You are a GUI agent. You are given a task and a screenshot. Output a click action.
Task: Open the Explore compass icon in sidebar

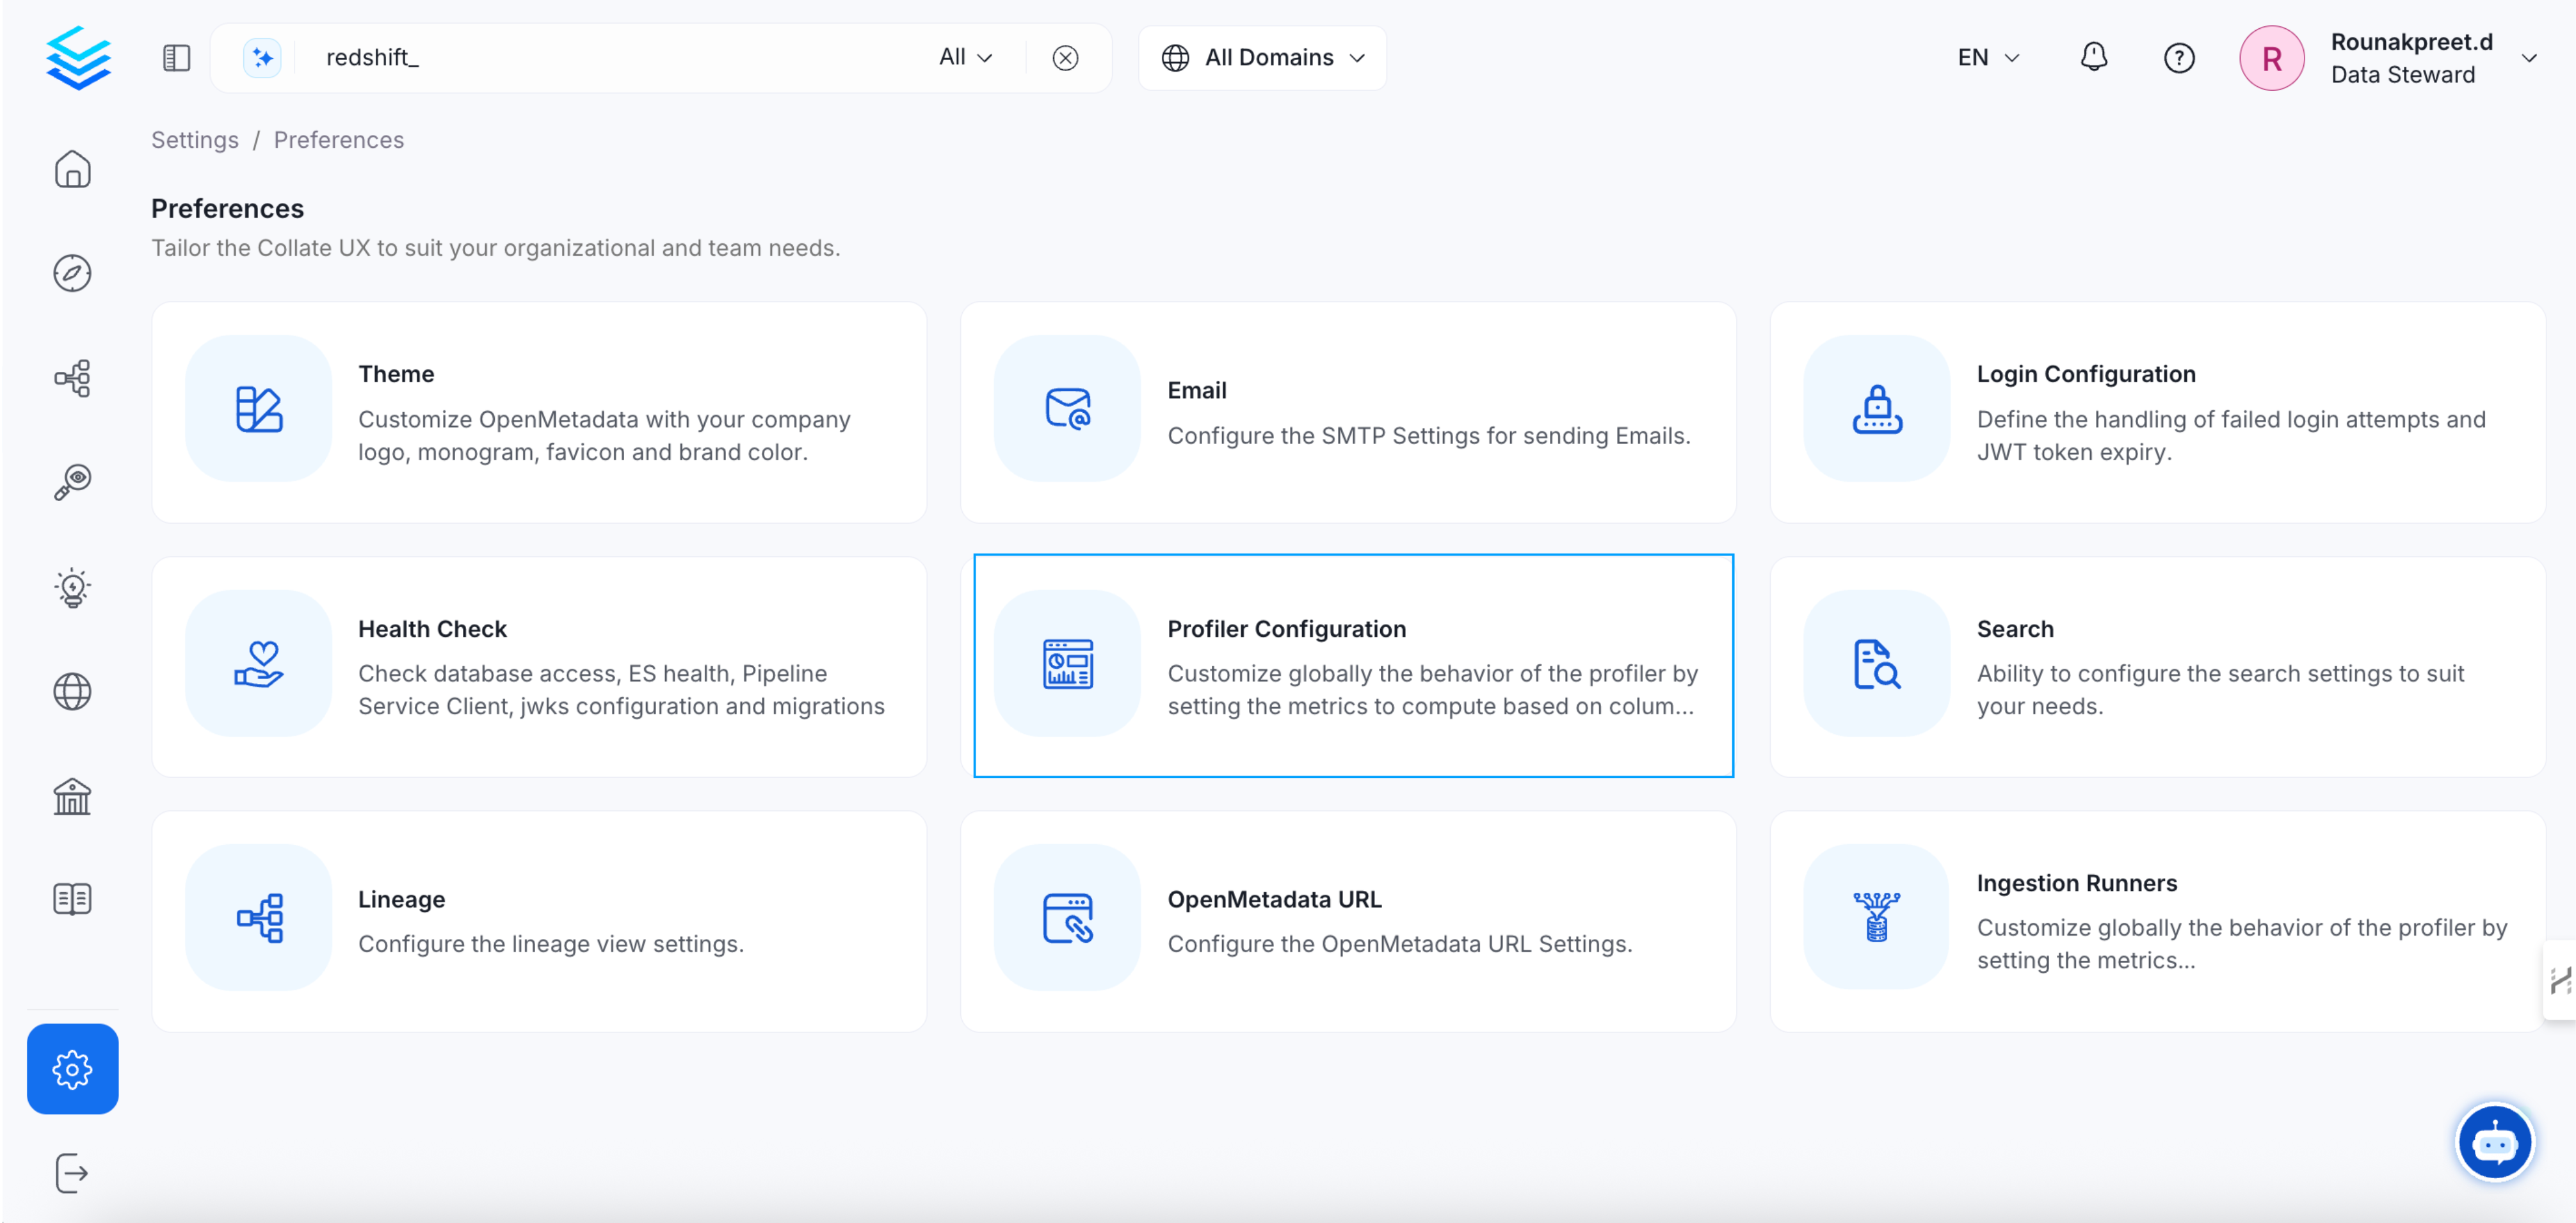[72, 273]
